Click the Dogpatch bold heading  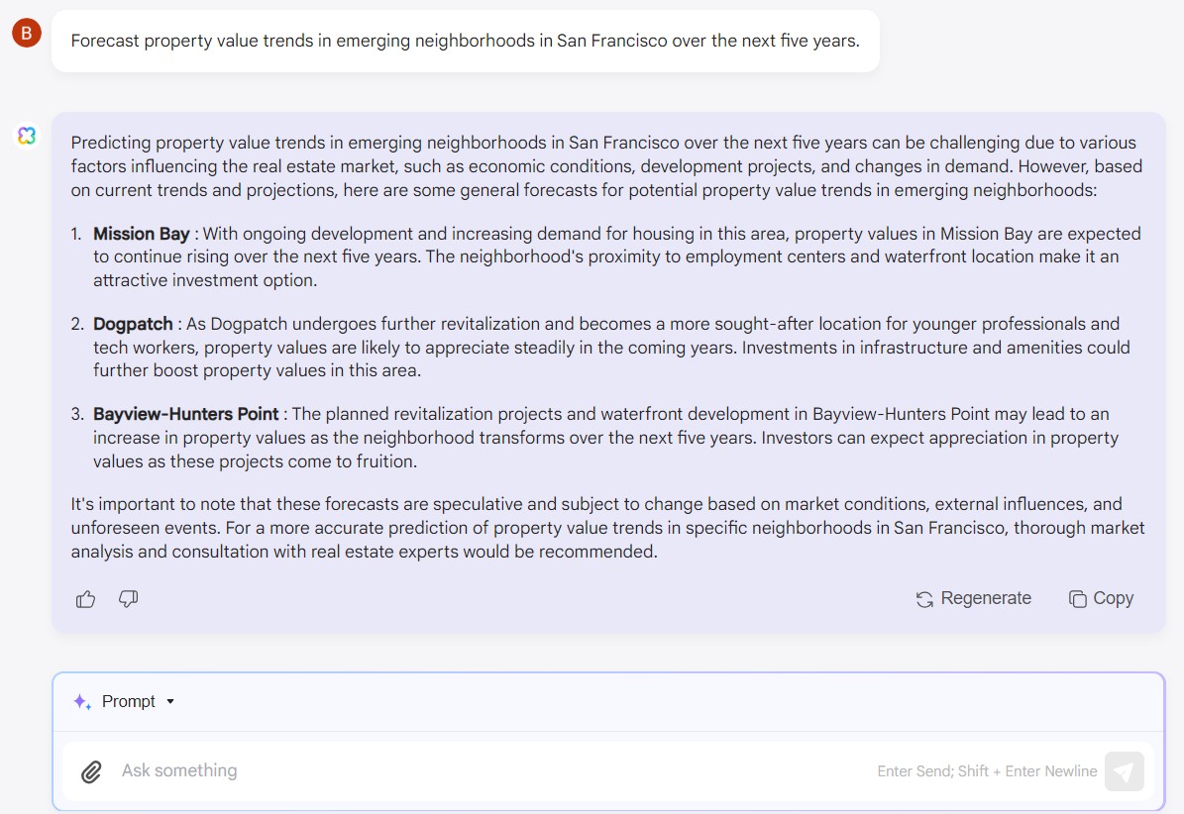point(133,325)
